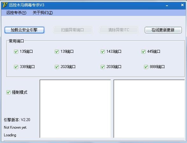Open the 远控专杀(Y) menu
Image resolution: width=187 pixels, height=143 pixels.
pos(16,13)
